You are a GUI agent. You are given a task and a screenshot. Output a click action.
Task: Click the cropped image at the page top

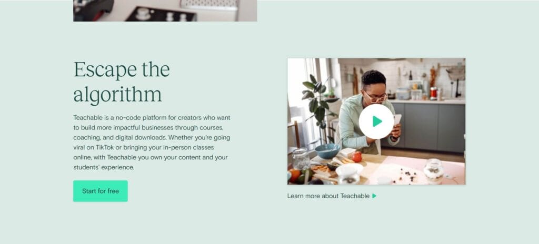165,11
